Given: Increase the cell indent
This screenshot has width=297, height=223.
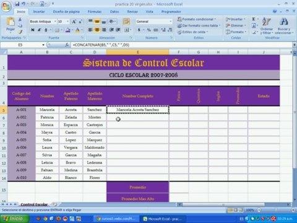Looking at the screenshot, I should (118, 30).
